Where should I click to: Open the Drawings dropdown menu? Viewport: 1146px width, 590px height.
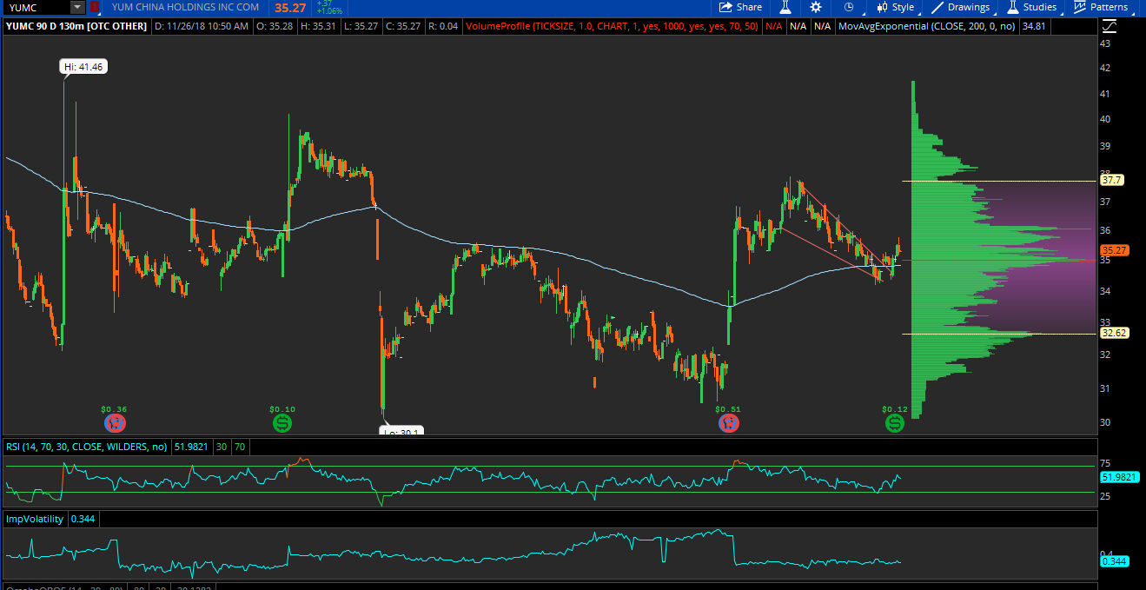pyautogui.click(x=961, y=7)
